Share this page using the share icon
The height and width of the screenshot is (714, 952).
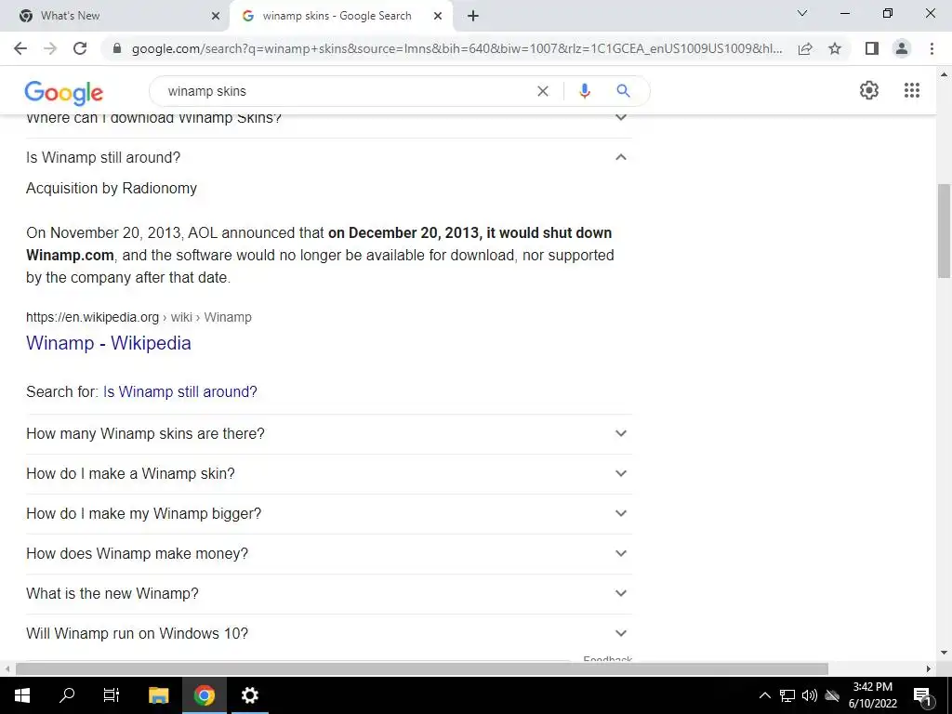pos(805,48)
